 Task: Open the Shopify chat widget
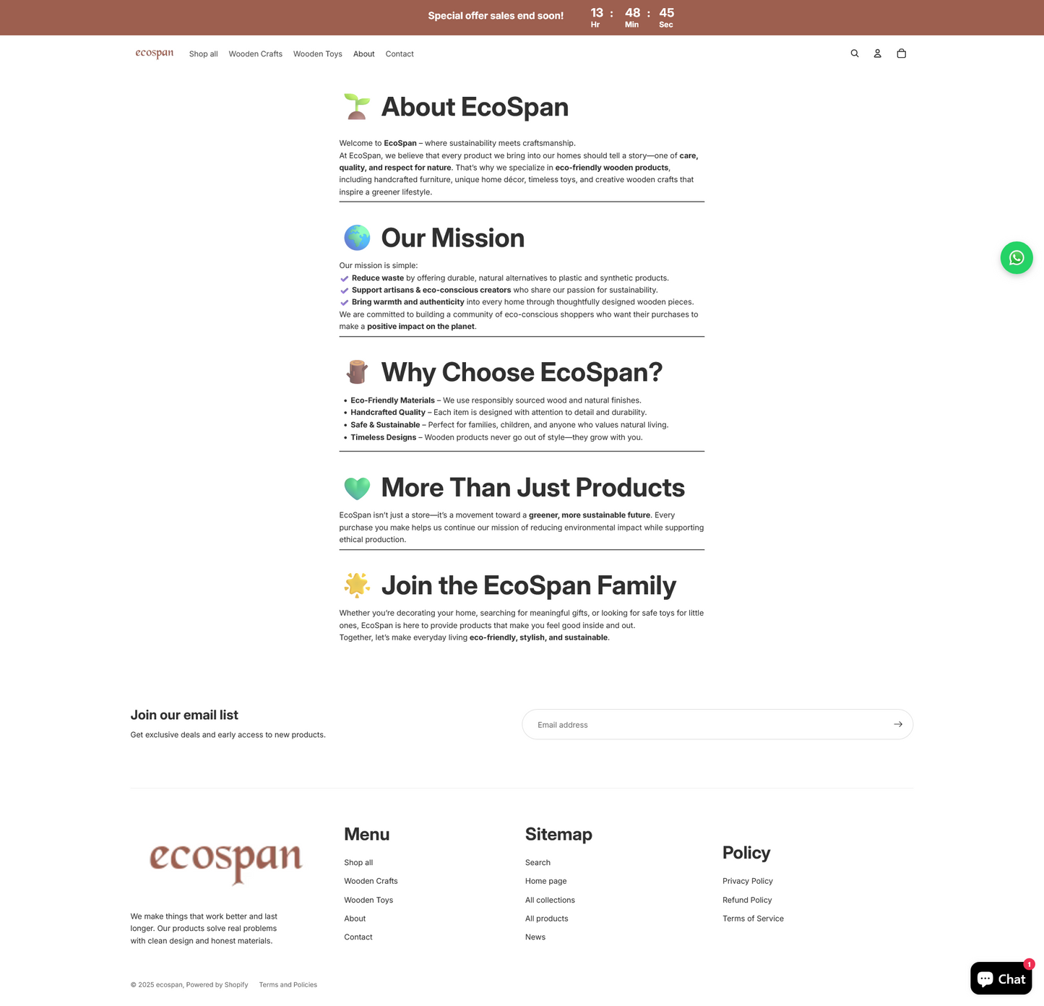click(1001, 978)
